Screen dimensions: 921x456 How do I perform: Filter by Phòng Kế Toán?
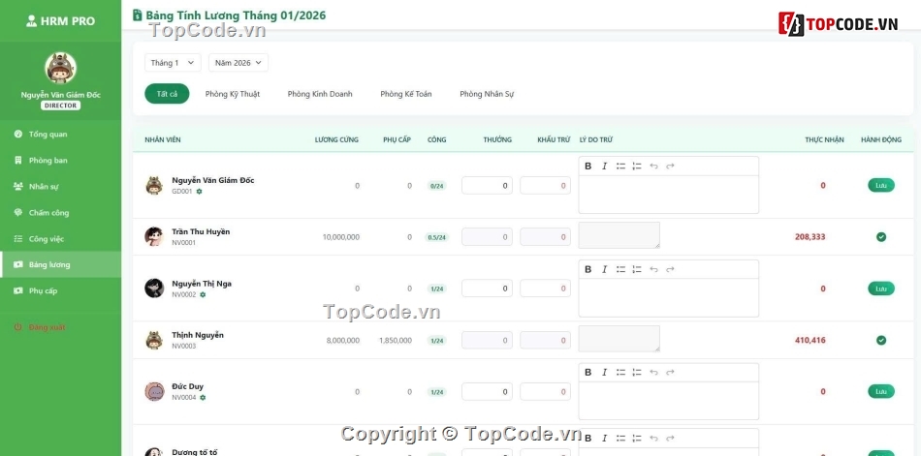point(406,94)
